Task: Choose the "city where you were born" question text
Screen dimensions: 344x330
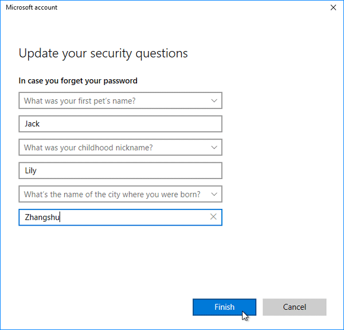Action: click(x=112, y=194)
